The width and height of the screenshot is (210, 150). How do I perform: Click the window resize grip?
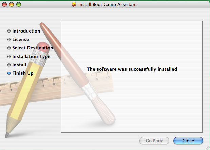point(208,148)
